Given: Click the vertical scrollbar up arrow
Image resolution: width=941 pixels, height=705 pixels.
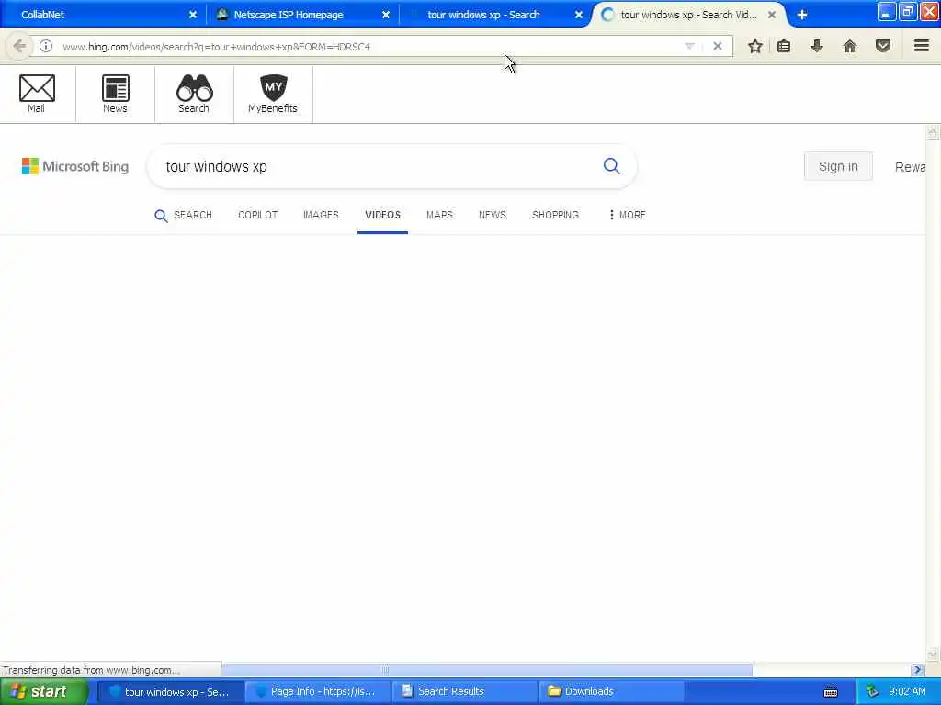Looking at the screenshot, I should coord(933,132).
